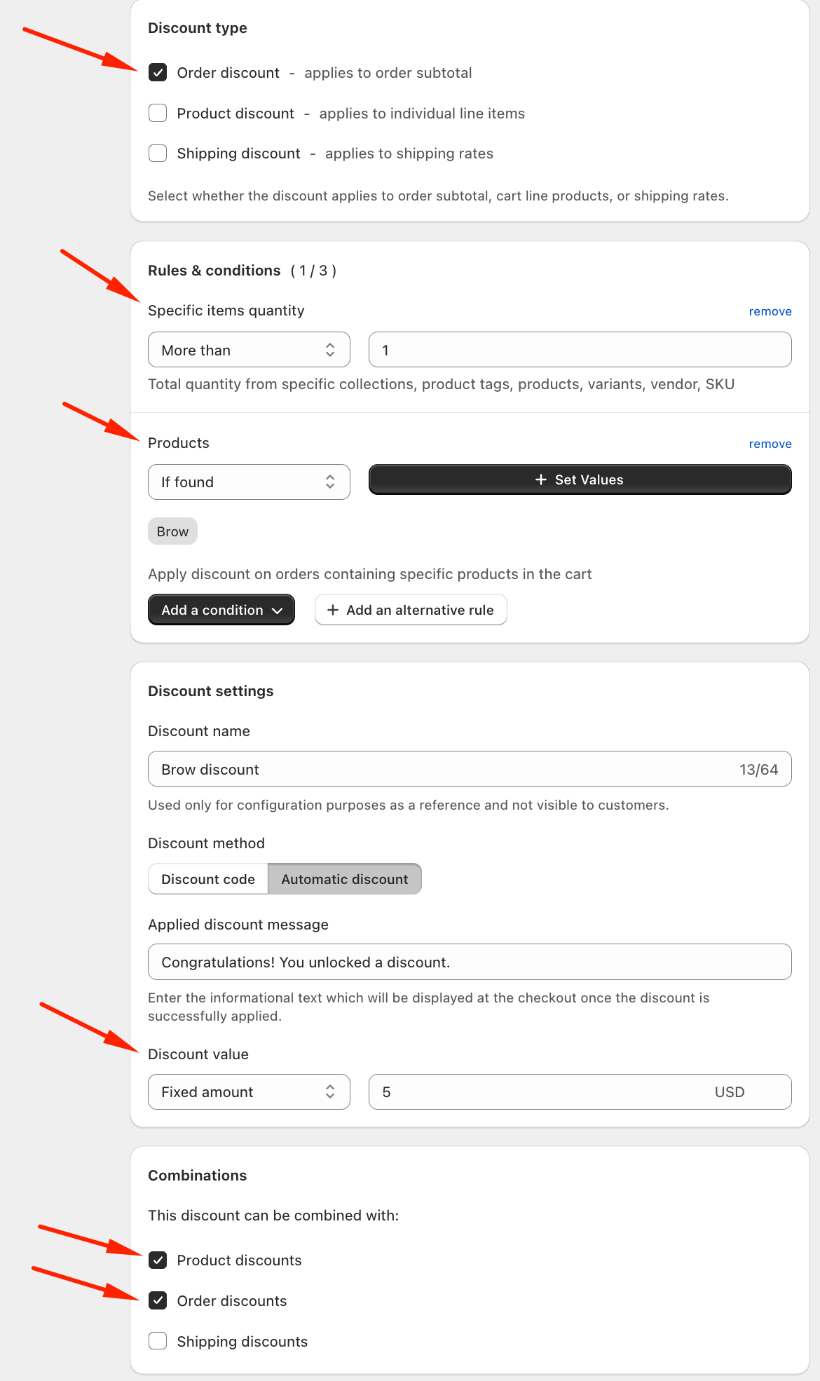
Task: Select the Automatic discount method tab
Action: pyautogui.click(x=344, y=879)
